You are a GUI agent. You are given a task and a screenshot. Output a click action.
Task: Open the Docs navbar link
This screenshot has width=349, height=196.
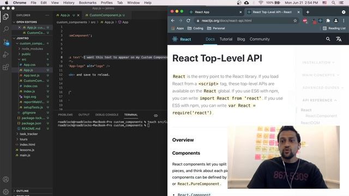210,39
